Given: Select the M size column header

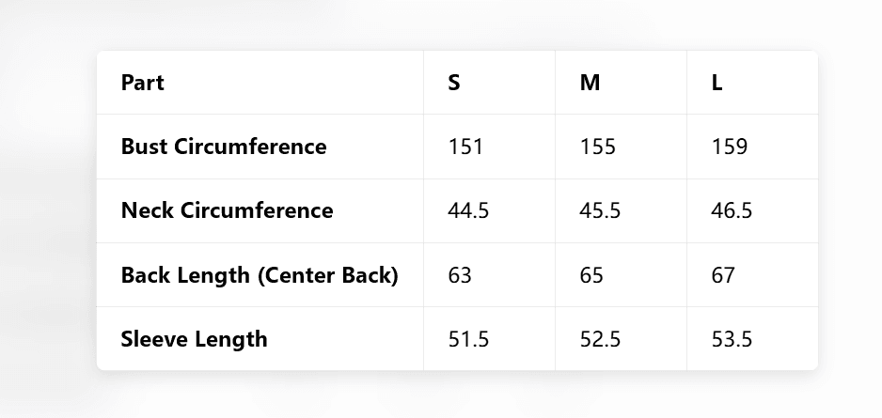Looking at the screenshot, I should click(x=590, y=83).
